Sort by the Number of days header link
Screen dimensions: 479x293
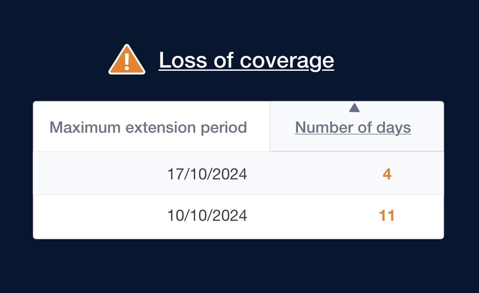(353, 127)
